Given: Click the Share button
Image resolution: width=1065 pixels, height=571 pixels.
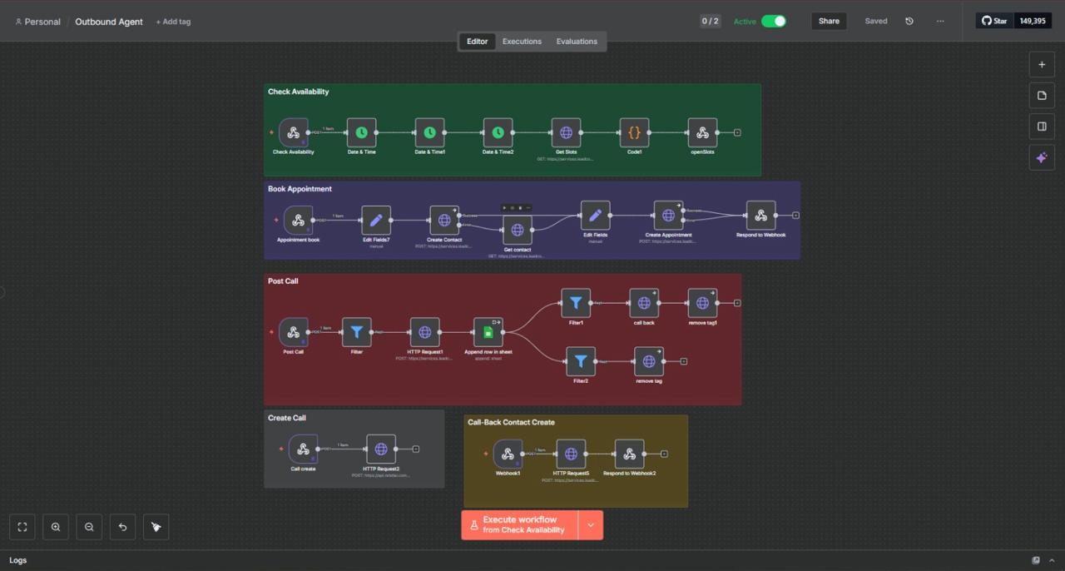Looking at the screenshot, I should pos(828,21).
